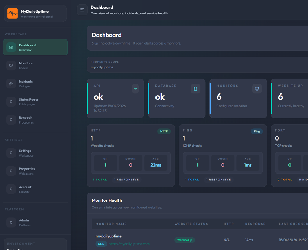The height and width of the screenshot is (250, 308).
Task: Open the Properties Web assets menu item
Action: [x=36, y=171]
